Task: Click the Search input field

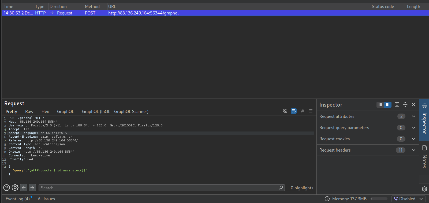Action: click(x=158, y=188)
